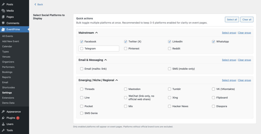Click the Pages icon in sidebar
261x134 pixels.
coord(3,17)
